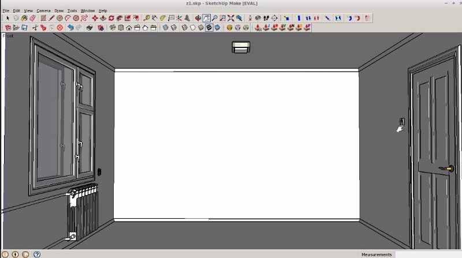Enable Shaded face style
This screenshot has height=258, width=462.
coord(201,28)
